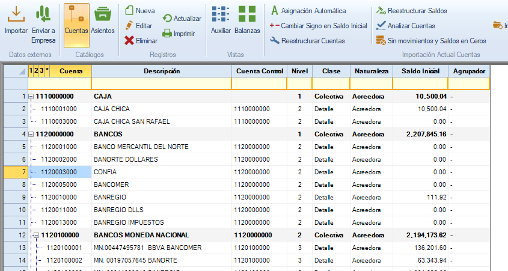Click Editar to edit the record
Screen dimensions: 508x271
(129, 26)
